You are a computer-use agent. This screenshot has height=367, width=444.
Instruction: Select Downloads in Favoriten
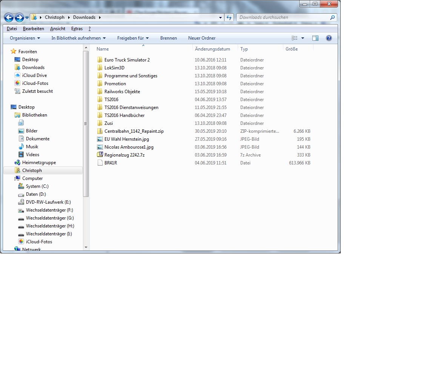tap(34, 68)
